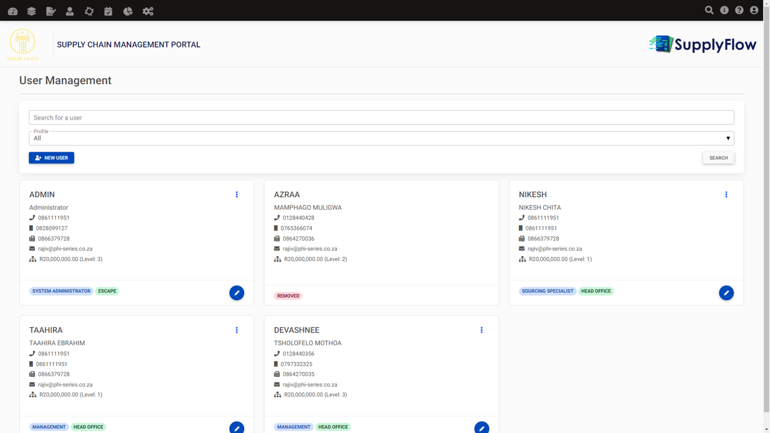
Task: Open the help question mark icon
Action: [739, 10]
